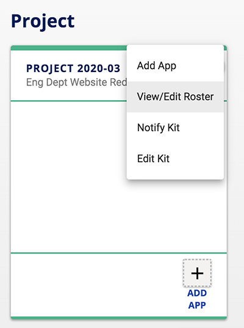Click the green divider line above the card footer
The width and height of the screenshot is (244, 328).
119,253
